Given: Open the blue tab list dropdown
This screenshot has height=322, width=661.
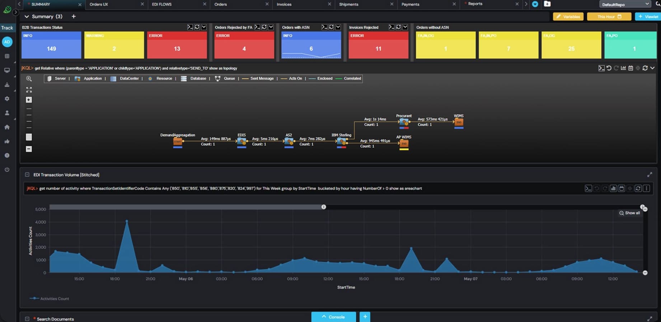Looking at the screenshot, I should 535,4.
